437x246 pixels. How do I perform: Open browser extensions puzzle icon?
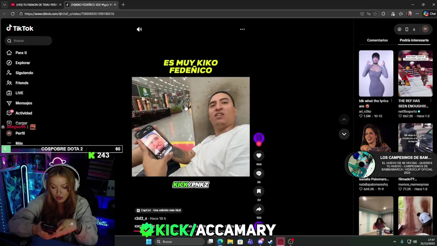pos(383,14)
